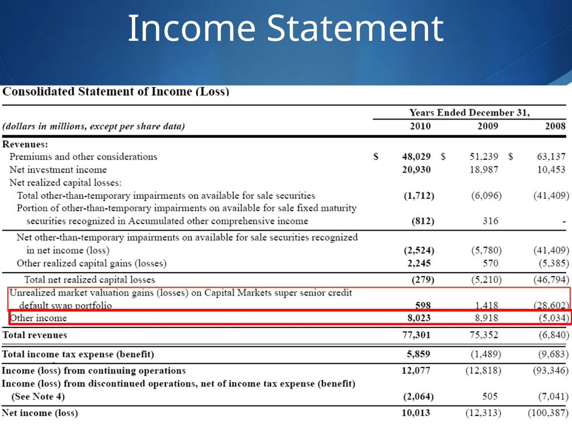Click total revenues value 77,301
This screenshot has width=572, height=429.
point(416,335)
